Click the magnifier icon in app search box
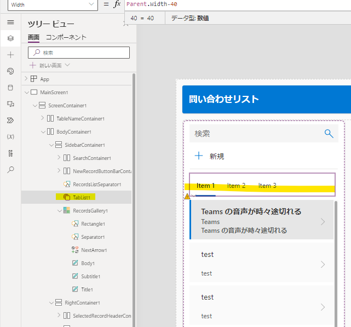Viewport: 351px width, 327px height. [x=329, y=134]
